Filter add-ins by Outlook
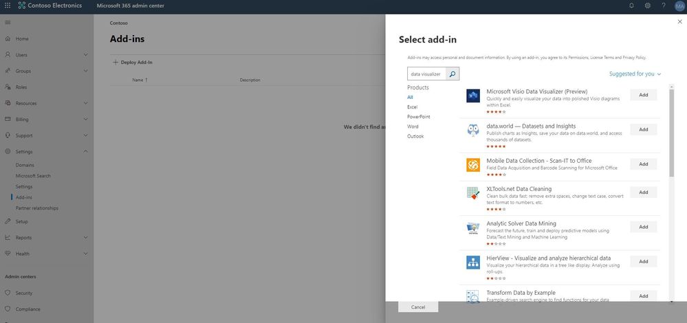 pos(415,136)
